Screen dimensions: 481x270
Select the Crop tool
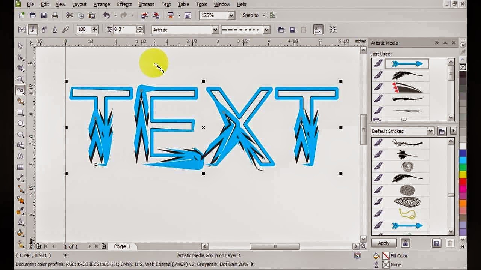point(20,68)
